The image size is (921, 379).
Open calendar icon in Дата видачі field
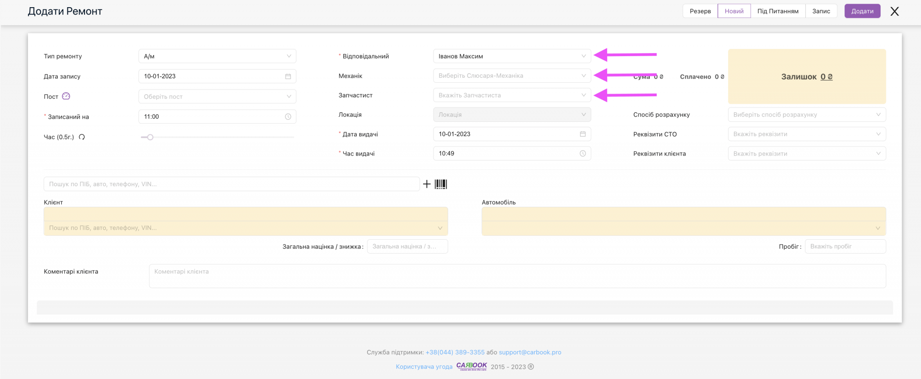point(582,134)
